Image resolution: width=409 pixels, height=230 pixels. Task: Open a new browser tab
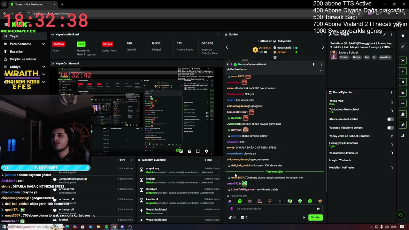(x=62, y=4)
